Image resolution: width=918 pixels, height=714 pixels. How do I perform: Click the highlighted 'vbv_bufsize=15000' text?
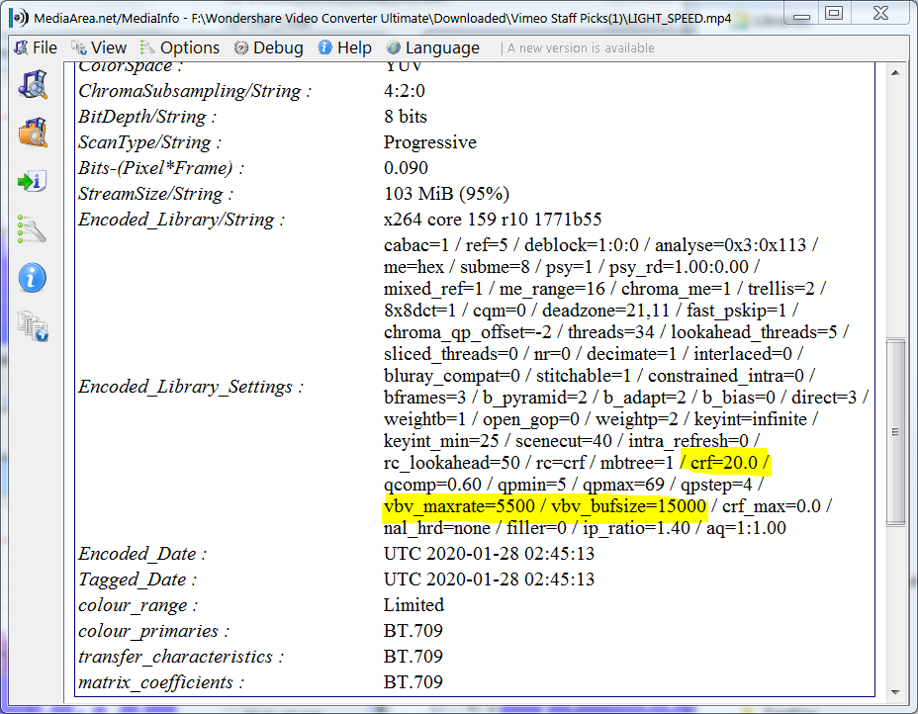click(628, 506)
